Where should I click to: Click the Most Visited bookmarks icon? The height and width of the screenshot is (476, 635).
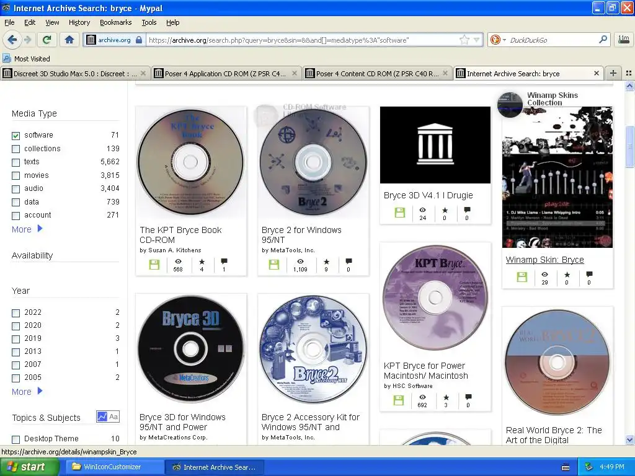click(7, 58)
